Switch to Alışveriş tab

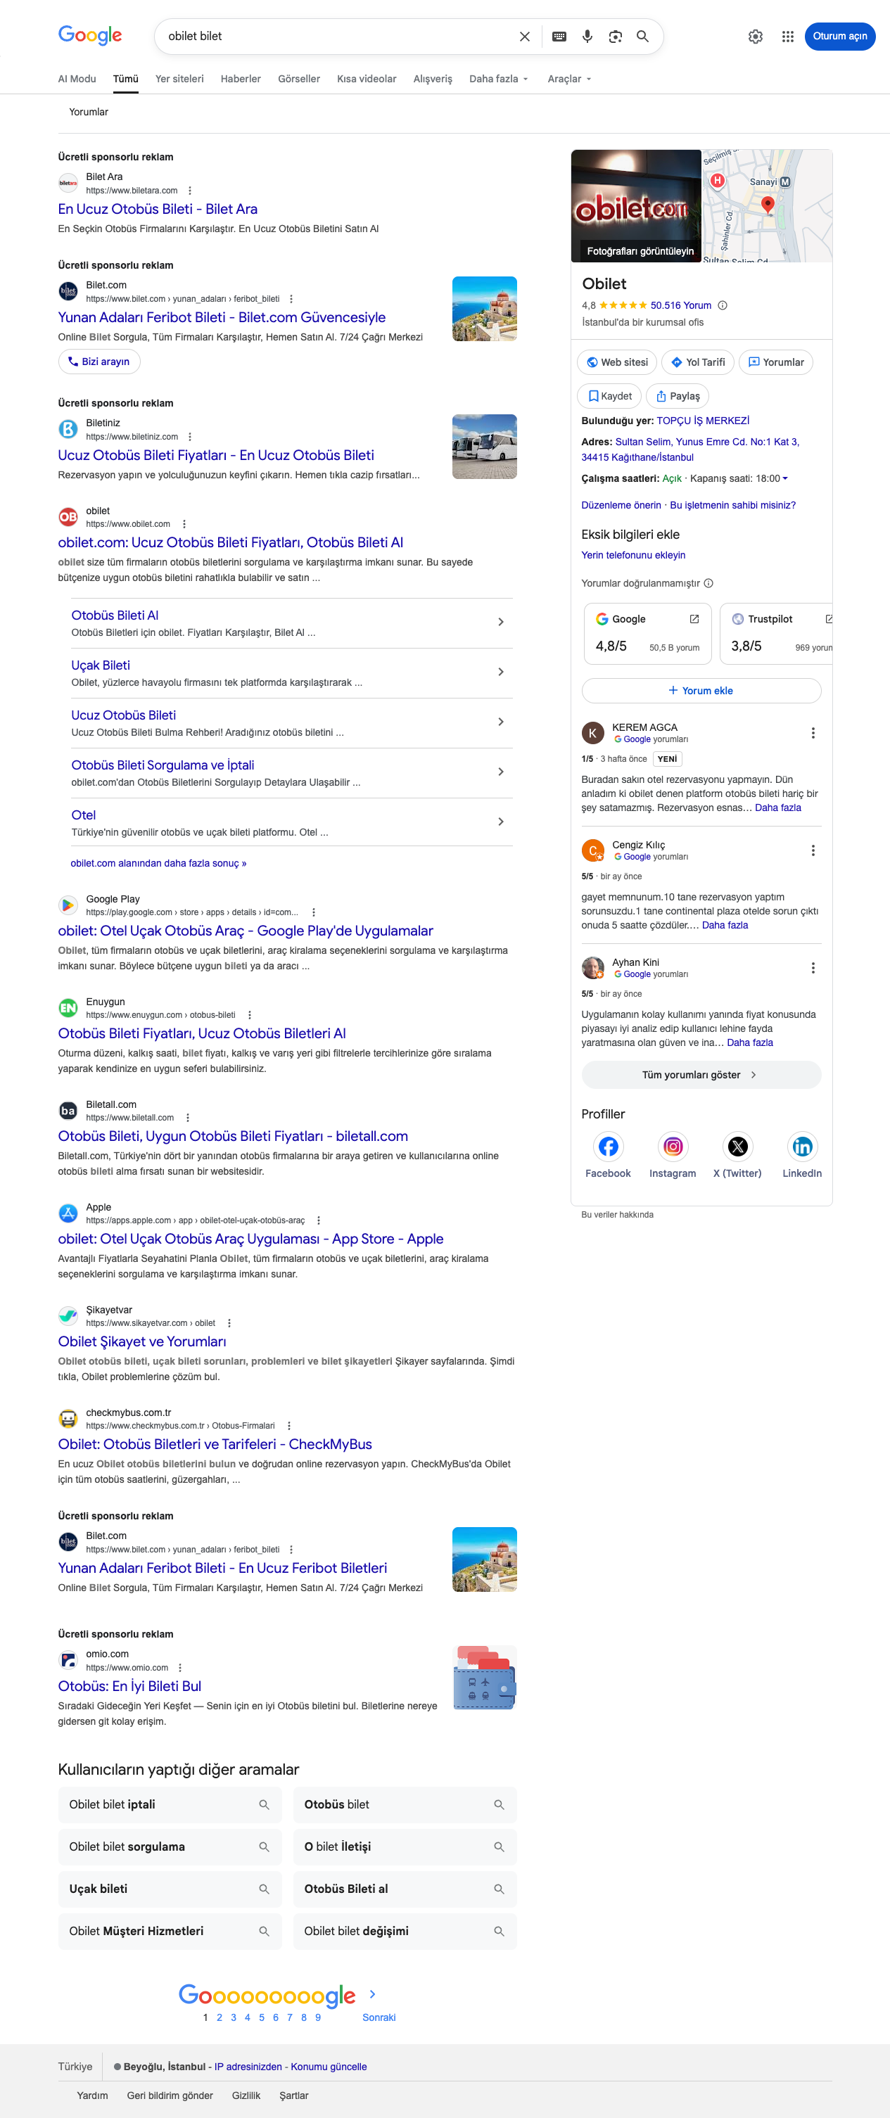433,79
